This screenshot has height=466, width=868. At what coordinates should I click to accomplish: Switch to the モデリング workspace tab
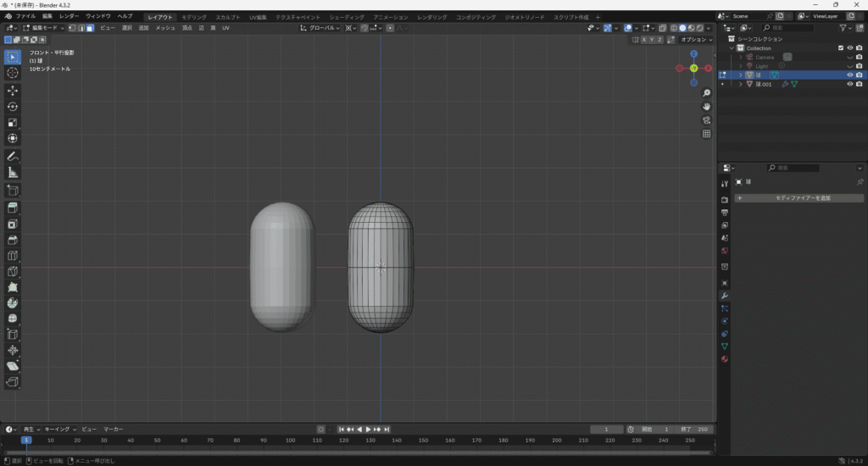(194, 17)
